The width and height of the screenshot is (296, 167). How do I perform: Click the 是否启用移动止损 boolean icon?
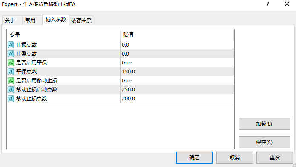(x=11, y=81)
